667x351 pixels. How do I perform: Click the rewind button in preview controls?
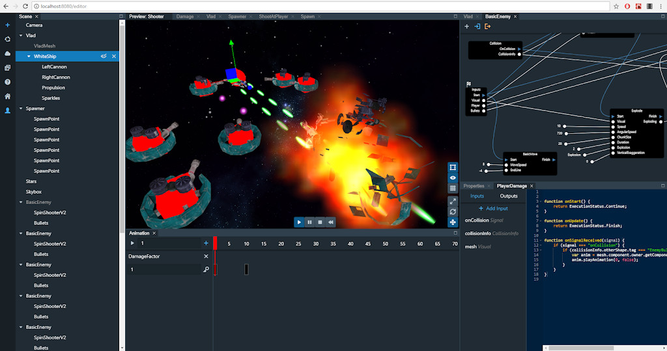click(331, 222)
